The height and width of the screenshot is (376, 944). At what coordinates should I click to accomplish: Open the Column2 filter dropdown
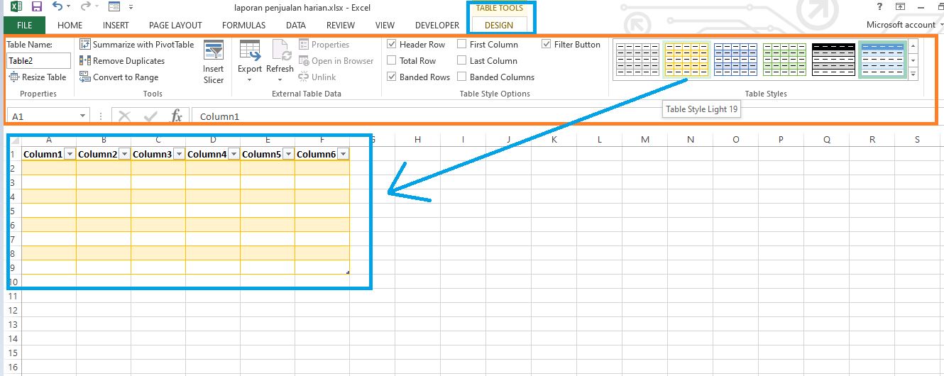tap(124, 154)
